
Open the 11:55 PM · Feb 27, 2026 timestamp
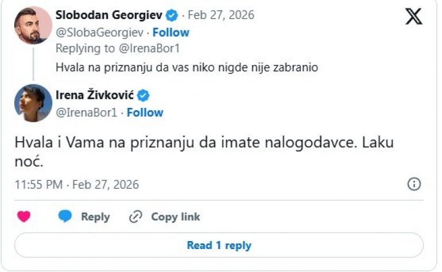[77, 185]
